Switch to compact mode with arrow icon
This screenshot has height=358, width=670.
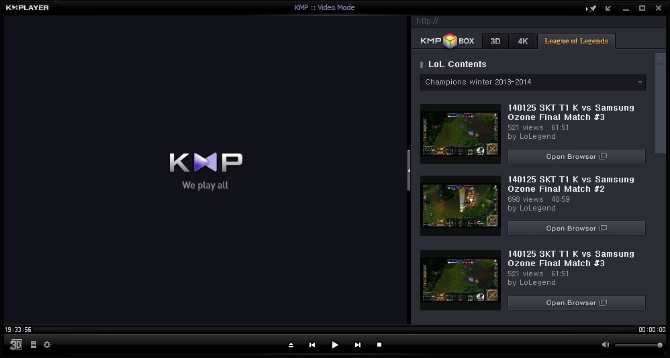click(x=608, y=8)
